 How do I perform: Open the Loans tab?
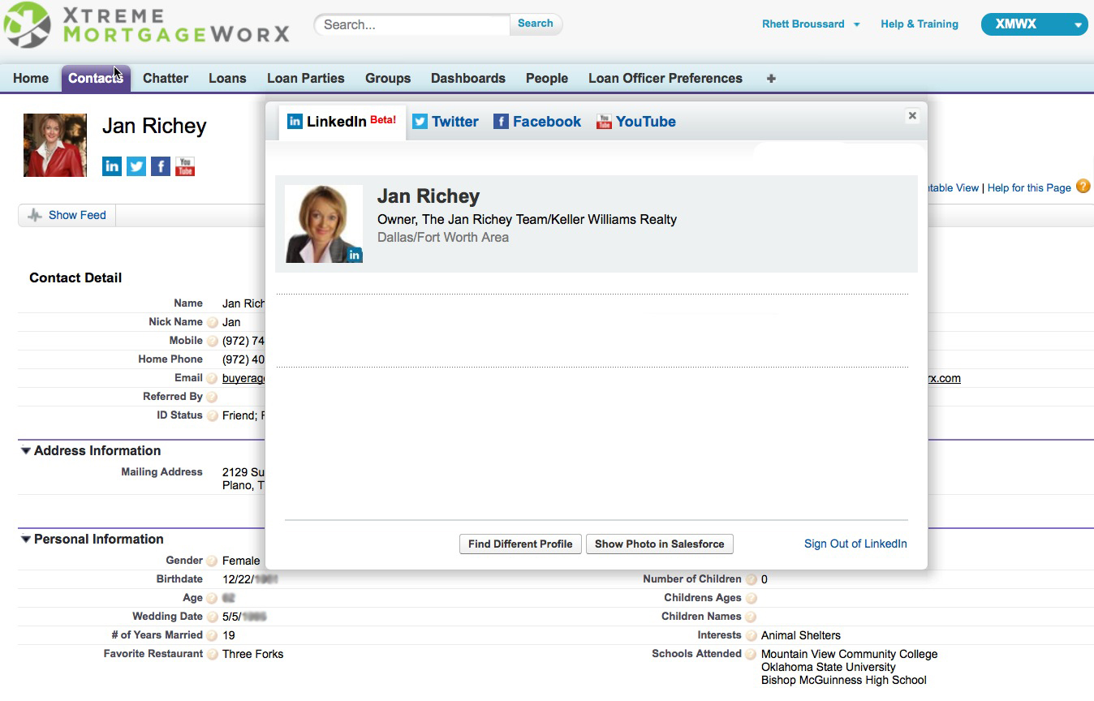tap(227, 79)
